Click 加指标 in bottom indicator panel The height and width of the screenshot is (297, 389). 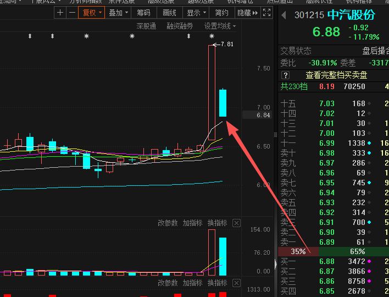(x=192, y=283)
